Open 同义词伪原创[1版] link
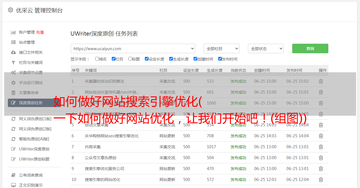Image resolution: width=360 pixels, height=188 pixels. pos(35,119)
